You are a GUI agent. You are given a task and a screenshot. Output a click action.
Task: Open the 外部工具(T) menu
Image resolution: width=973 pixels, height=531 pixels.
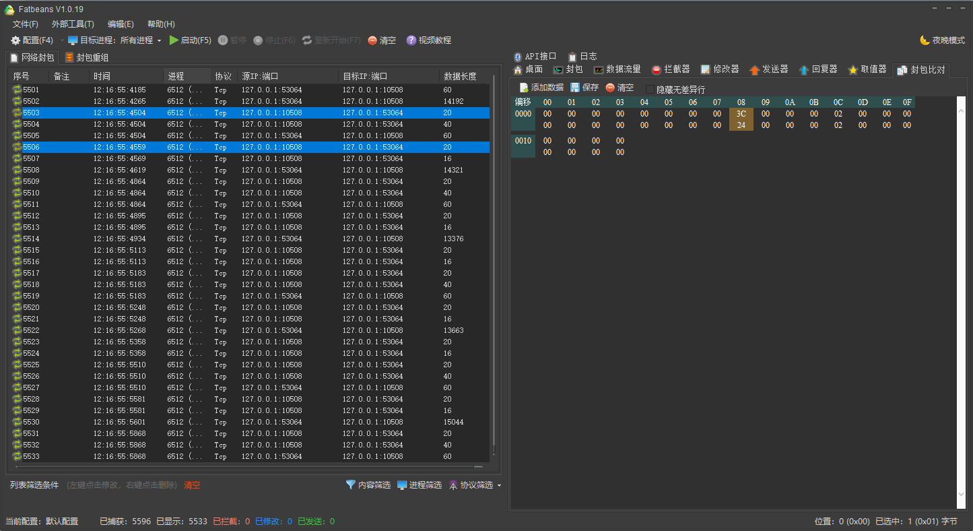tap(73, 24)
